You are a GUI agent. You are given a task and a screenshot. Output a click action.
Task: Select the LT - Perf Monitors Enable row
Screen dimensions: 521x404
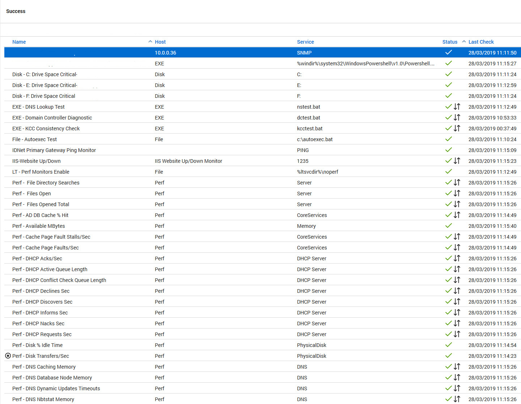(41, 172)
